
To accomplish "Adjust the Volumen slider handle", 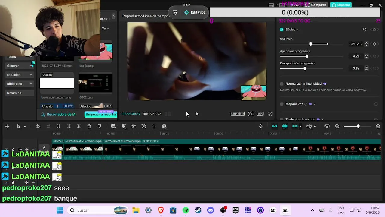I will [310, 44].
